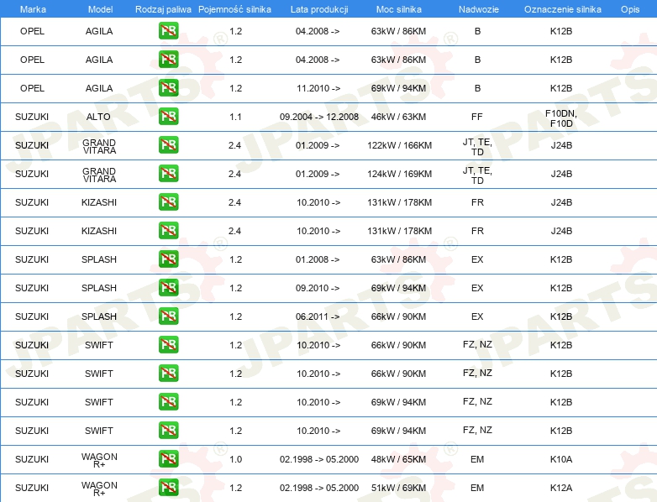Click the Pojemność silnika column header
The image size is (657, 502).
(234, 9)
